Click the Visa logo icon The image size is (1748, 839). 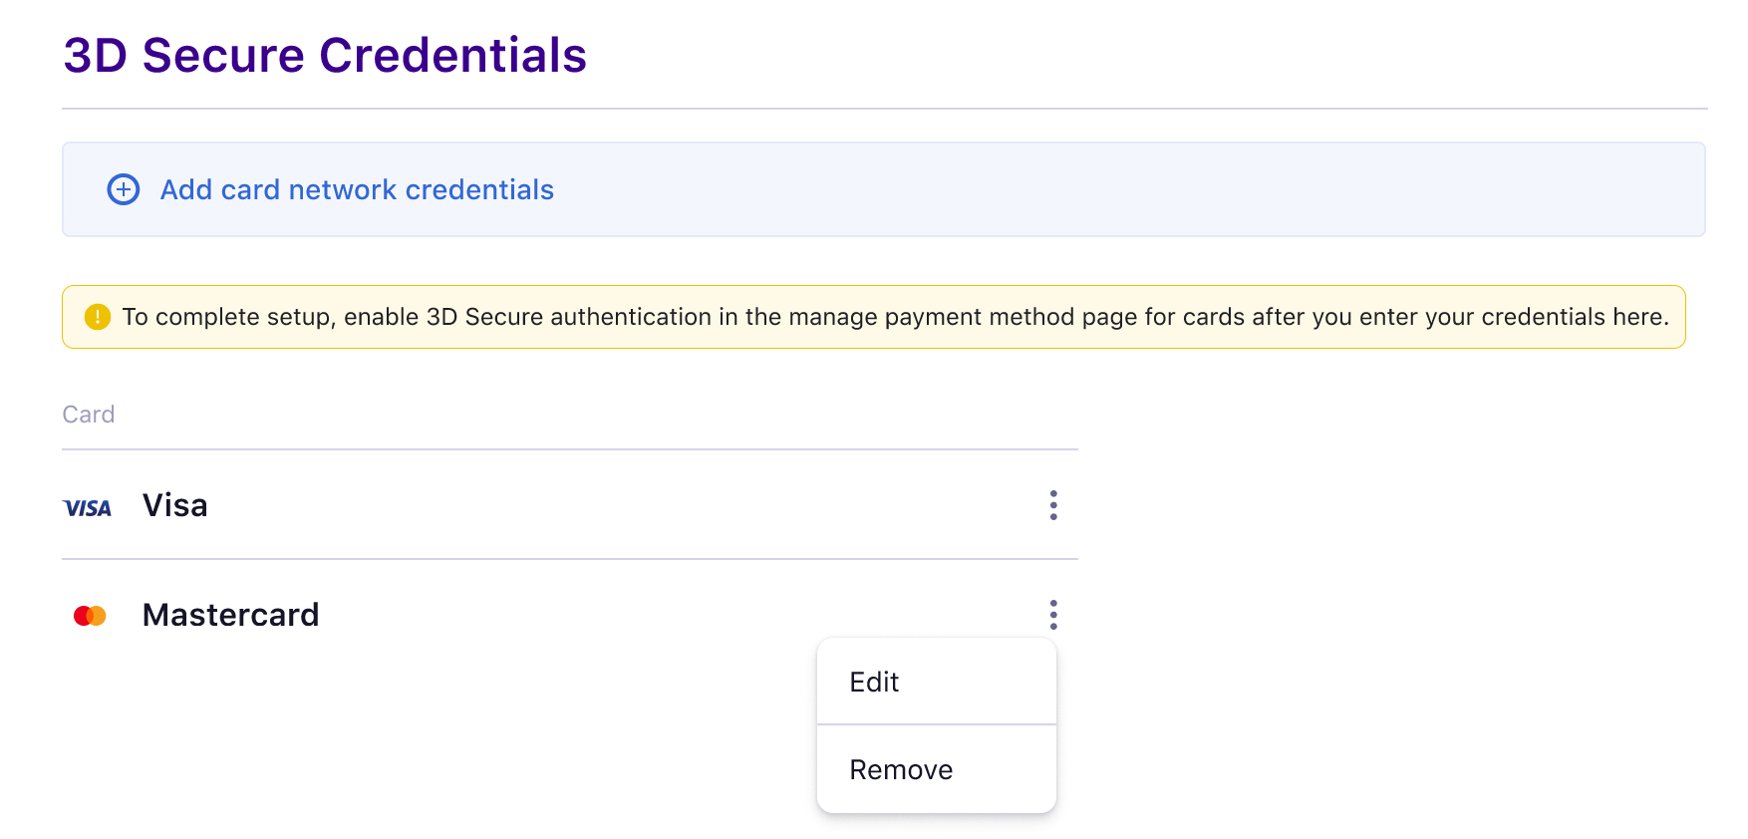coord(88,508)
